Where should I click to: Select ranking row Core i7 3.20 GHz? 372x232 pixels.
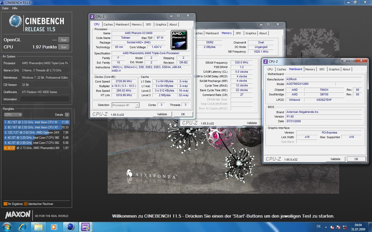pos(36,138)
